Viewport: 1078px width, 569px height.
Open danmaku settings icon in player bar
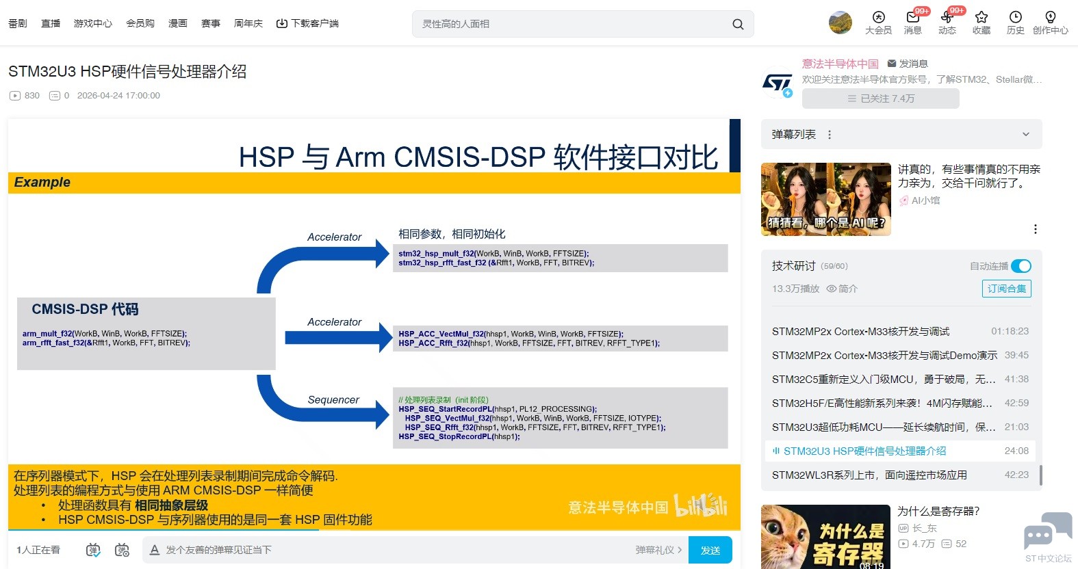(x=123, y=550)
